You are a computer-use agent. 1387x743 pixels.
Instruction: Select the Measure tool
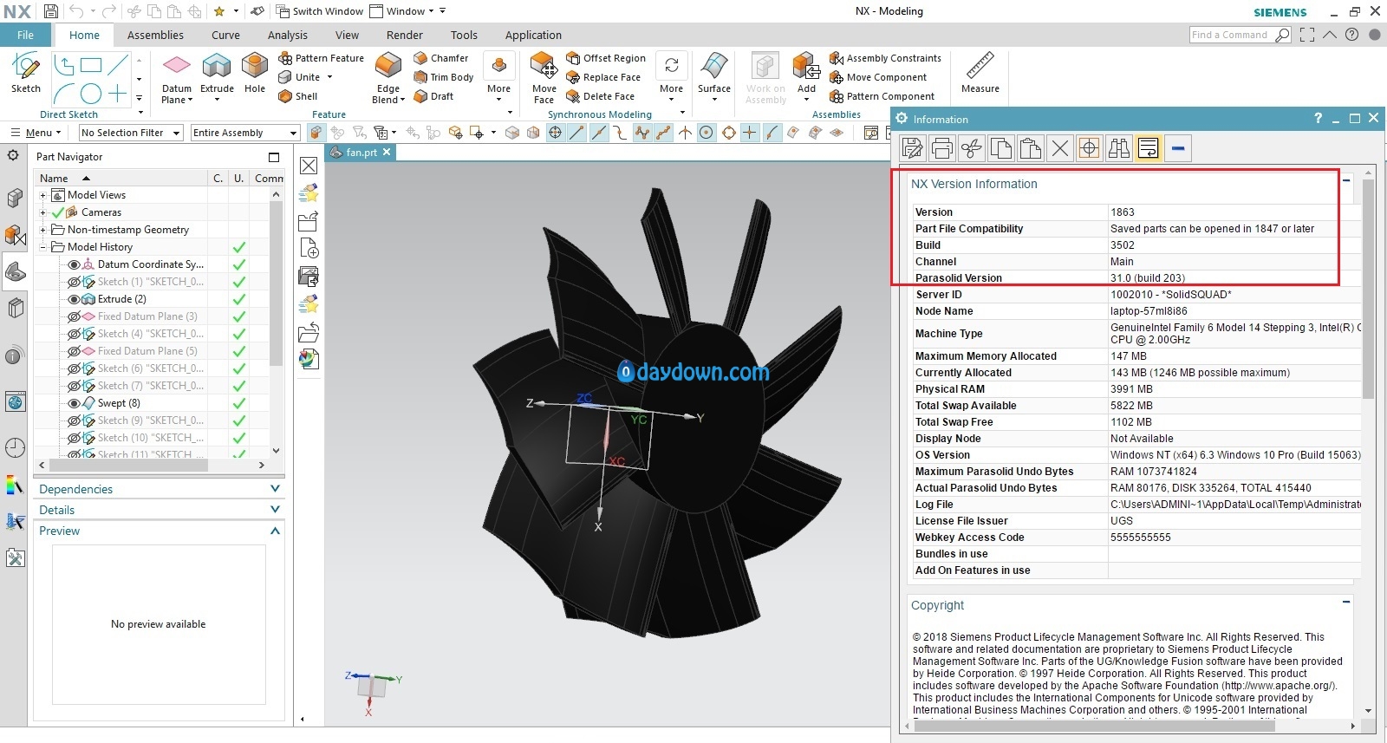(x=980, y=74)
